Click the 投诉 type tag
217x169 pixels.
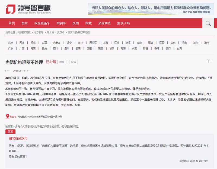coord(74,62)
